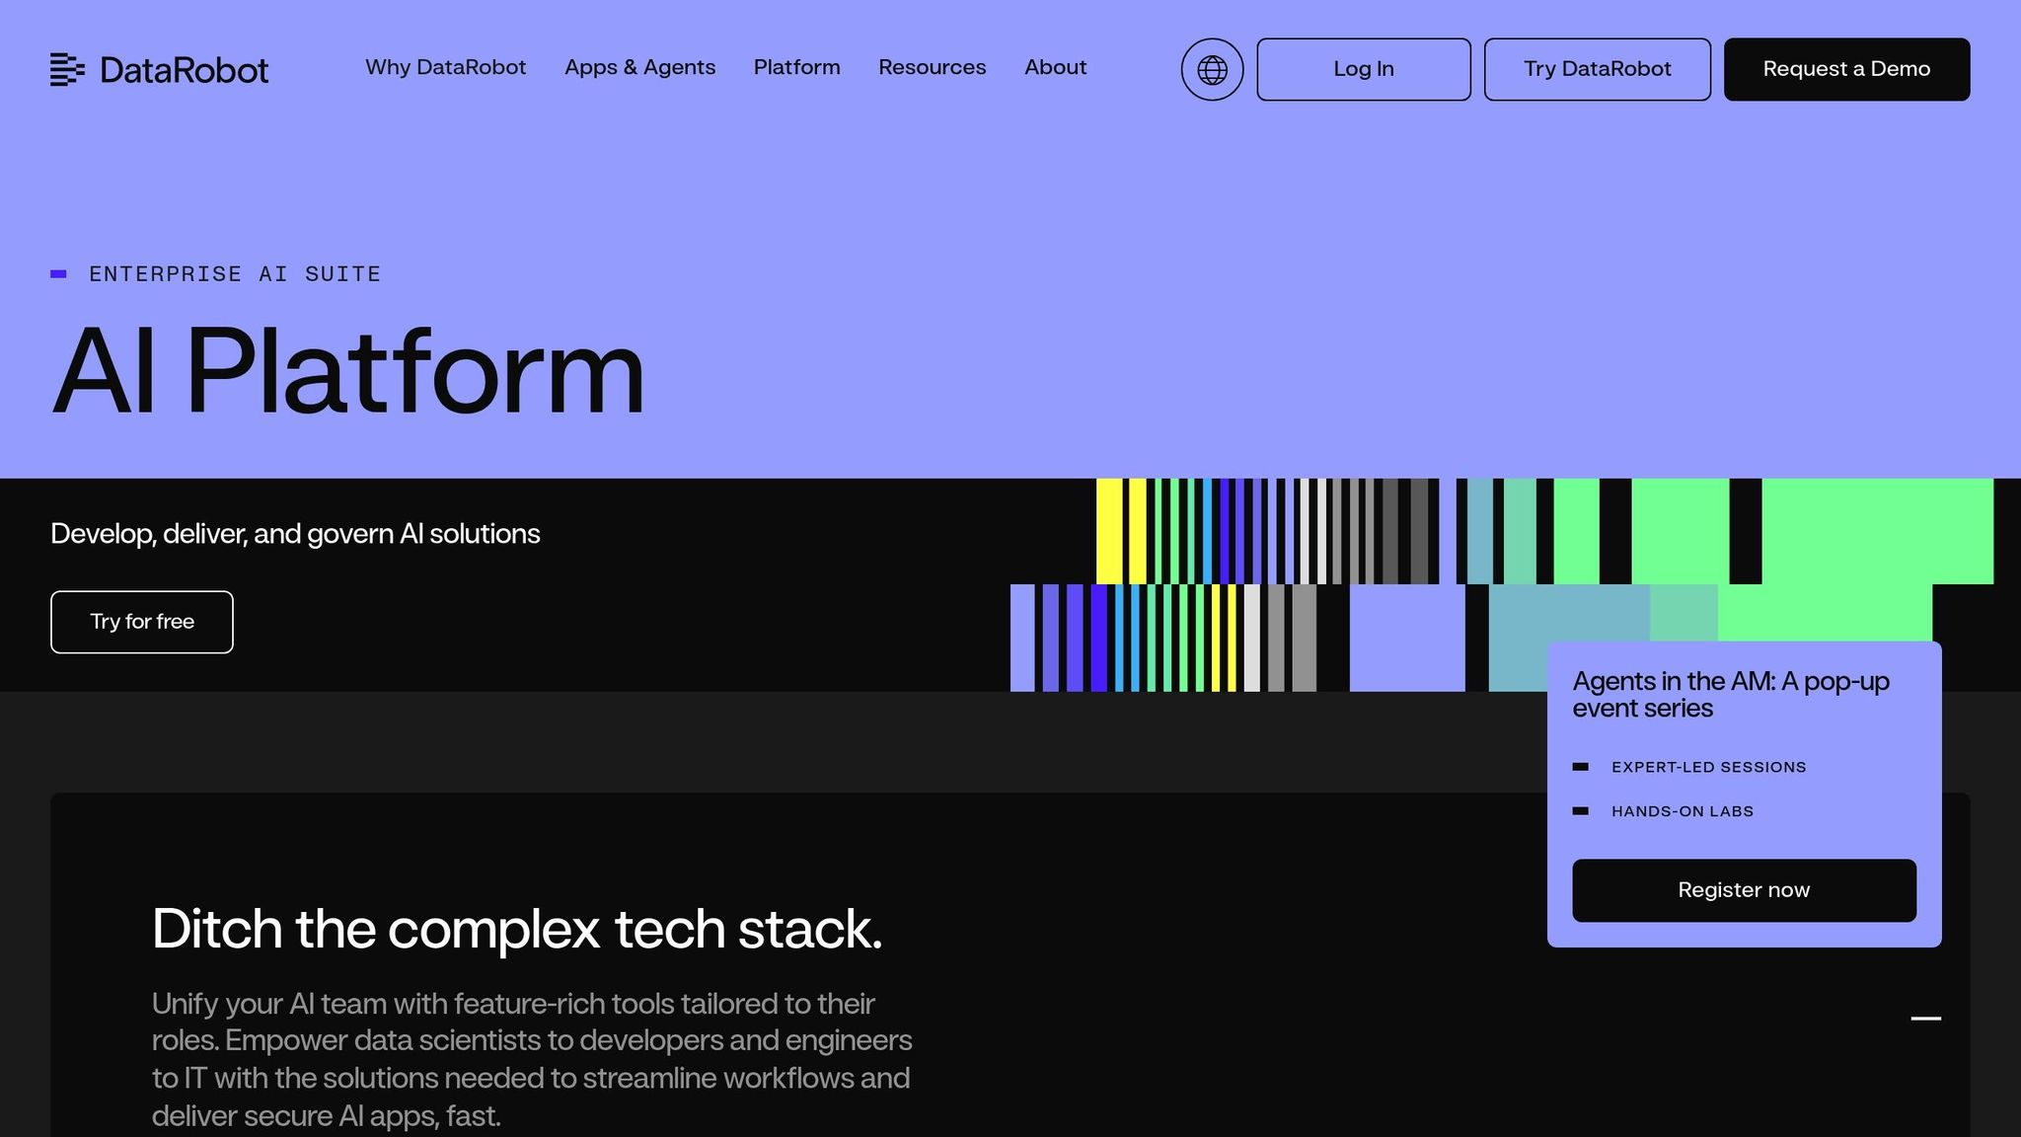The width and height of the screenshot is (2021, 1137).
Task: Click the ENTERPRISE AI SUITE label
Action: point(235,273)
